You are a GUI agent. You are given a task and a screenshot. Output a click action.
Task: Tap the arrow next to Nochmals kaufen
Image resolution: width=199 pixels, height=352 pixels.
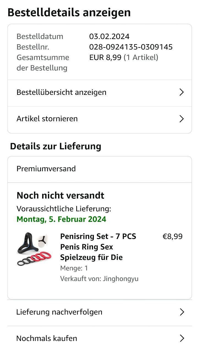pyautogui.click(x=182, y=338)
